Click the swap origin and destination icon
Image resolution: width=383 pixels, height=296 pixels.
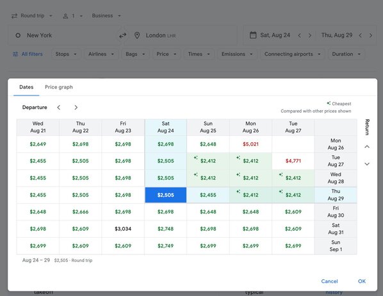coord(122,35)
